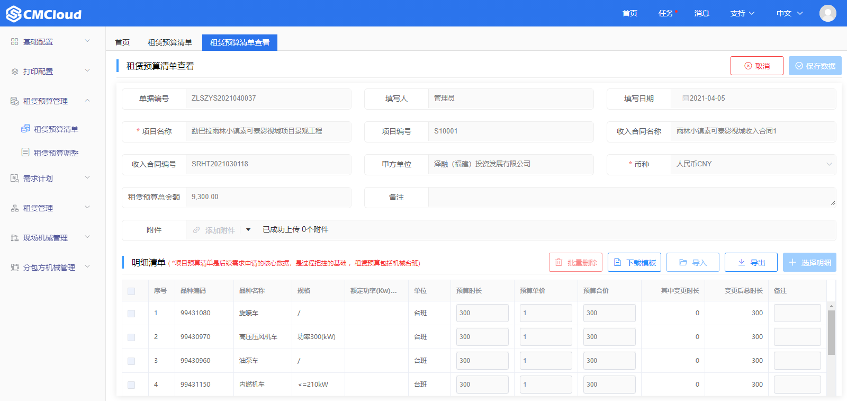Click 预算单价 input for 高压压风机车 row
Viewport: 847px width, 401px height.
click(x=546, y=337)
